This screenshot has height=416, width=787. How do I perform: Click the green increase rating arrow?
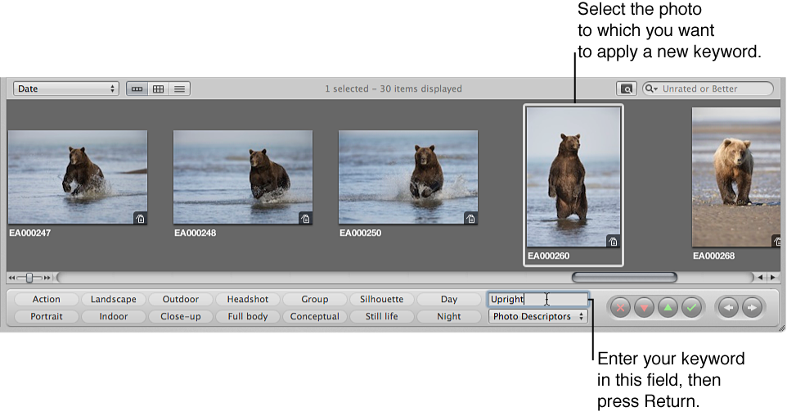668,307
